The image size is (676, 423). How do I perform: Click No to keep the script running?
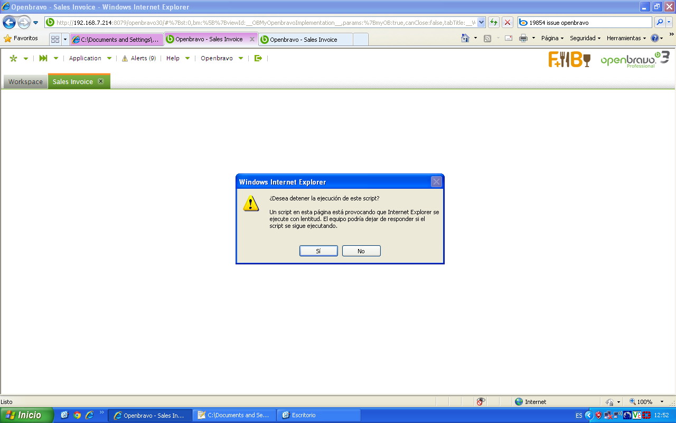click(361, 251)
